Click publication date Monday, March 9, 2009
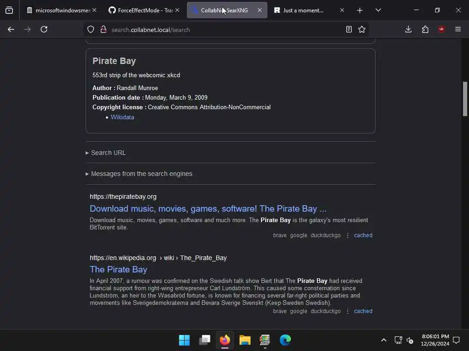Screen dimensions: 469x351 coord(176,98)
